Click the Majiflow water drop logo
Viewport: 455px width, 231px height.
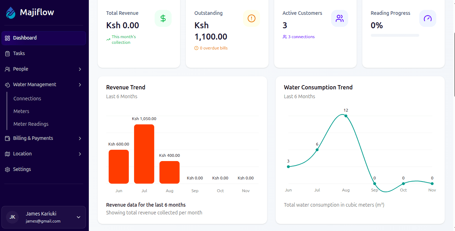11,13
